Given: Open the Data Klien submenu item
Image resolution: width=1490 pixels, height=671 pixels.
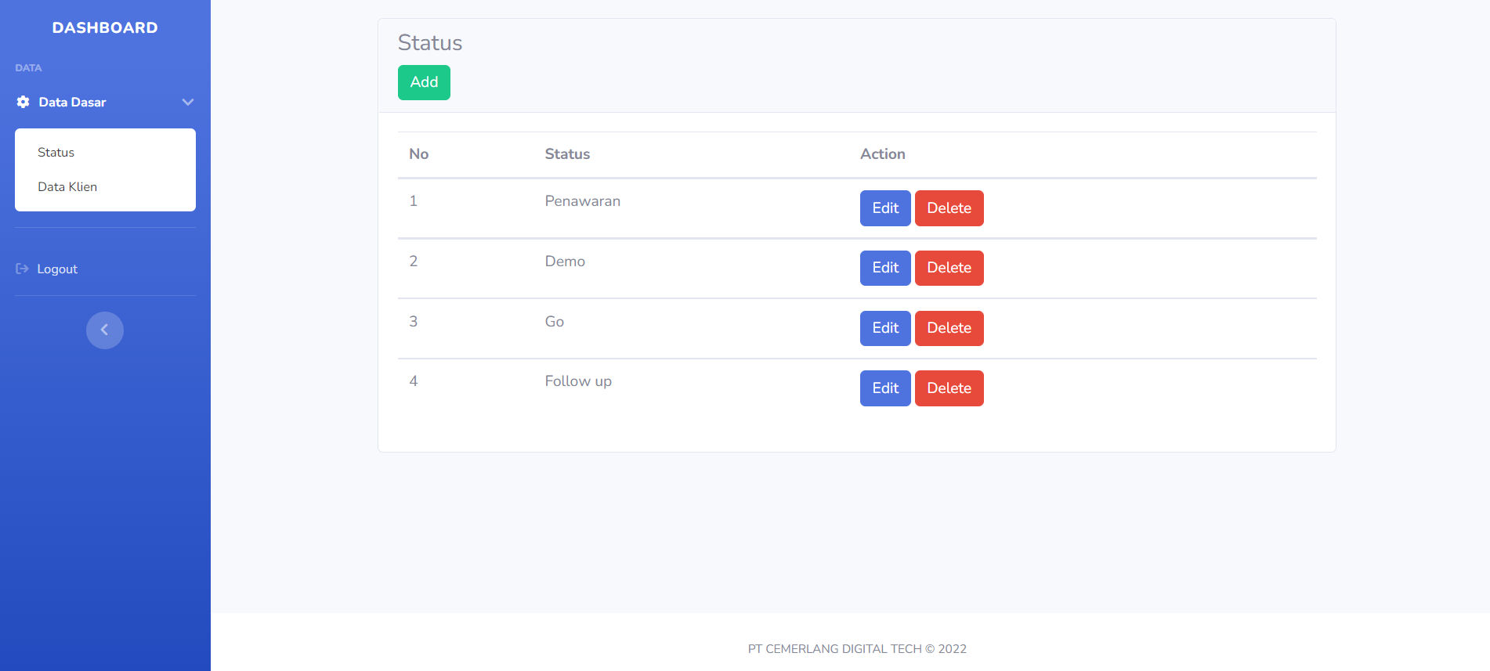Looking at the screenshot, I should click(67, 187).
